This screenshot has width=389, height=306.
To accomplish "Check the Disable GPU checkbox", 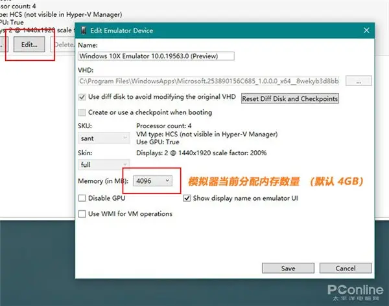I will 82,198.
